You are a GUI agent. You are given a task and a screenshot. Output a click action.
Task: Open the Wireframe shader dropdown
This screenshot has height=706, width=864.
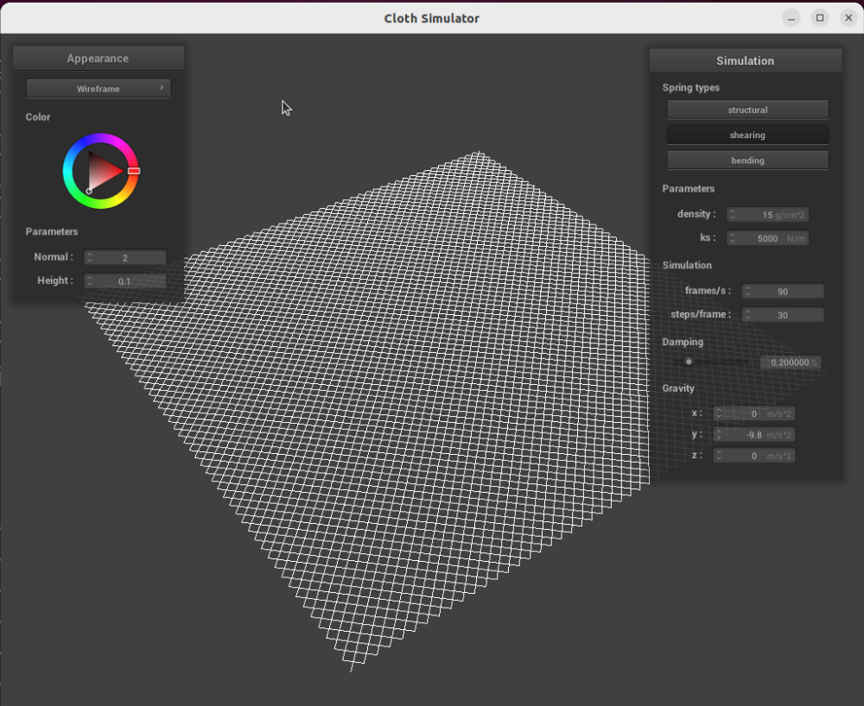pos(98,89)
